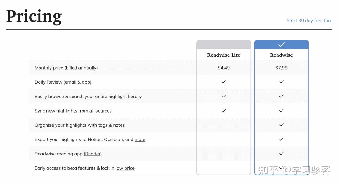The height and width of the screenshot is (184, 339).
Task: Select the Readwise Lite plan header
Action: [x=223, y=55]
